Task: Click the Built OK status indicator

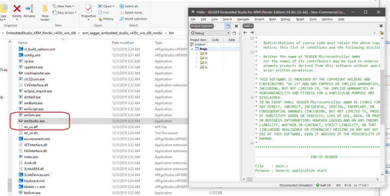Action: click(x=323, y=185)
